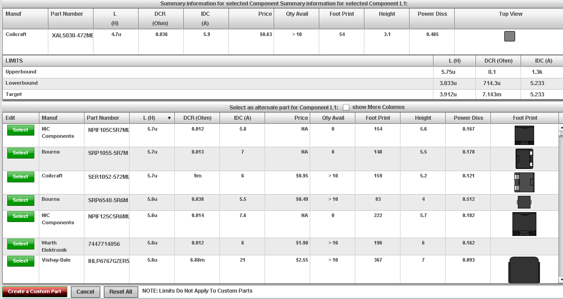Click the $0.95 price of SER1052-572ML
Screen dimensions: 563x299
(302, 176)
